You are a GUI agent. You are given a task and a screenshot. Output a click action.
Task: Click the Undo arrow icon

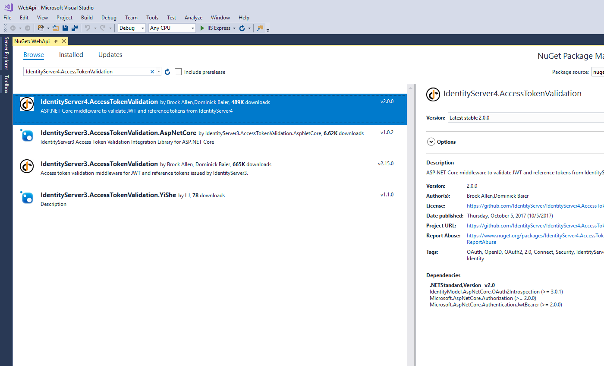point(88,28)
